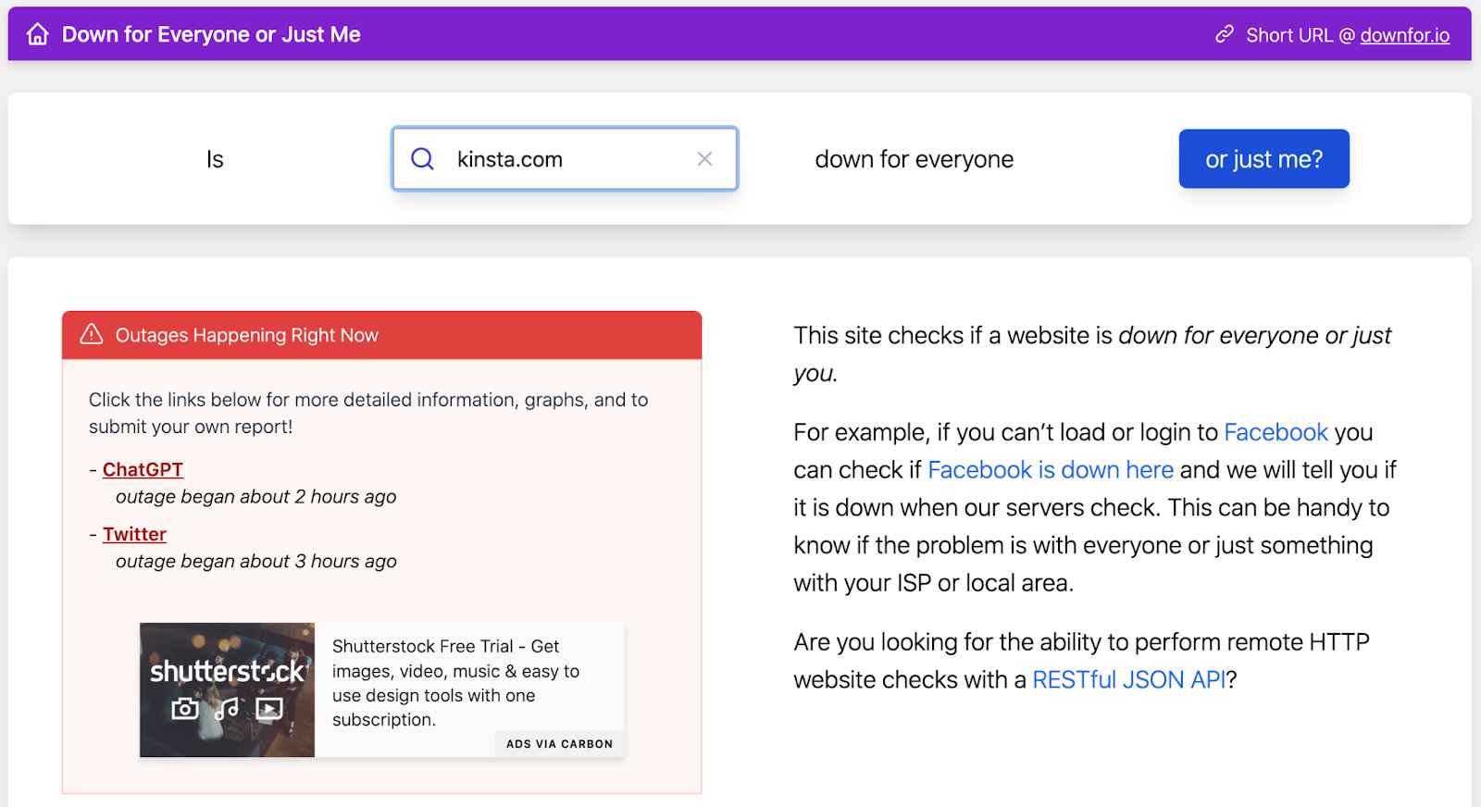Click the music note icon in the Shutterstock ad
The height and width of the screenshot is (807, 1481).
227,709
